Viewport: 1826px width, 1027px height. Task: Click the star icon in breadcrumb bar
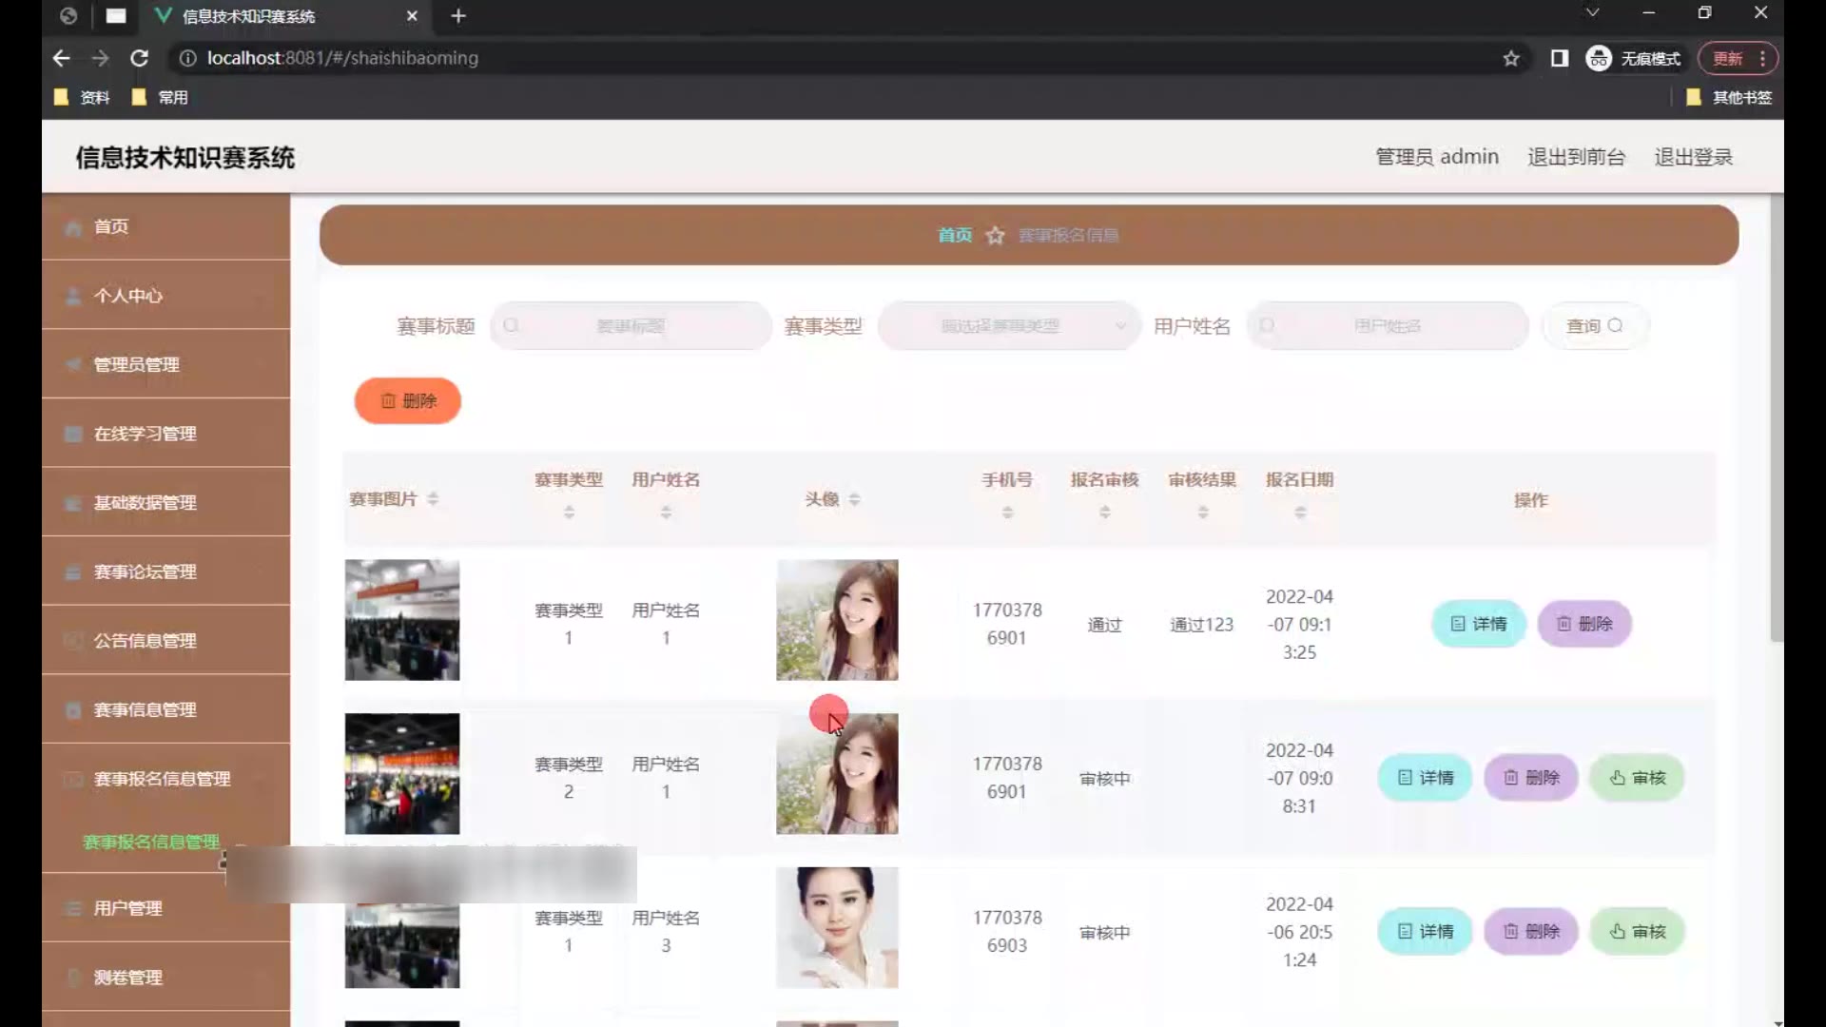995,235
